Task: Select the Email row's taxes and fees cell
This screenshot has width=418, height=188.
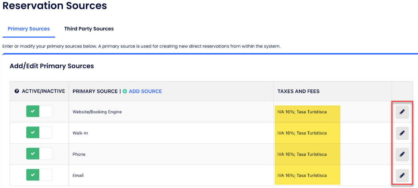Action: pos(302,175)
